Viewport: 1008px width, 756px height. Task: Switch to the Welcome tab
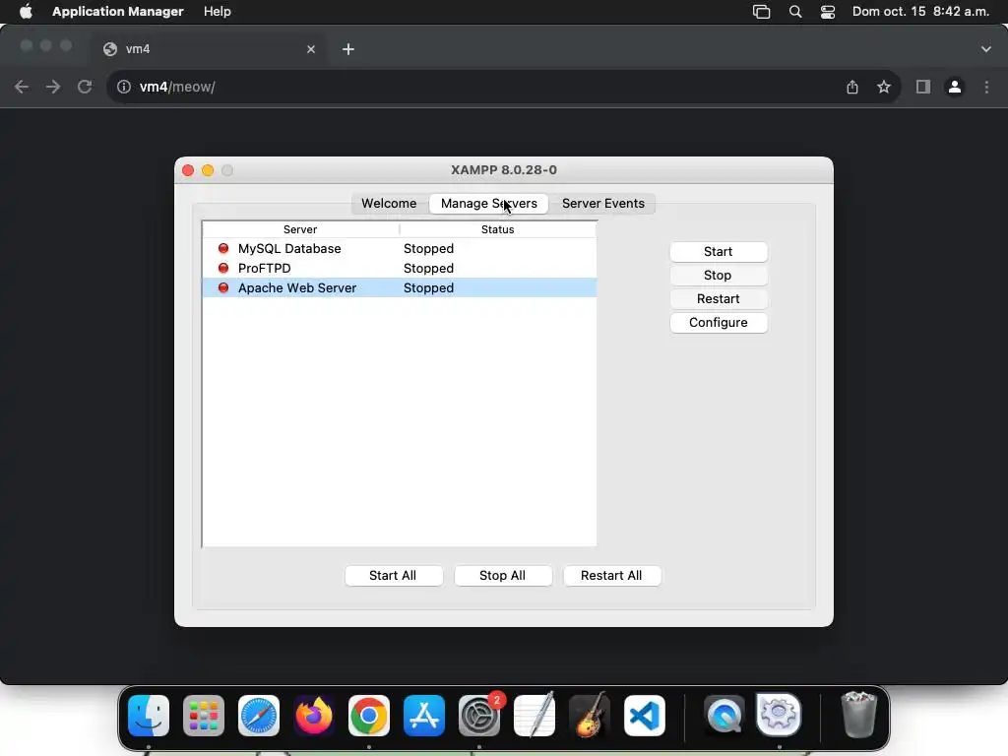389,203
